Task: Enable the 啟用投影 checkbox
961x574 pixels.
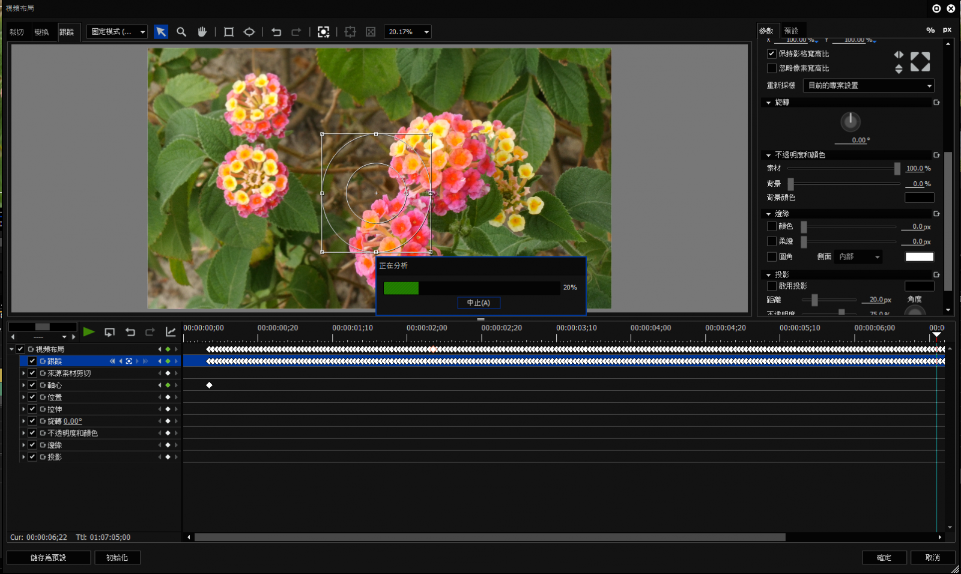Action: coord(772,286)
